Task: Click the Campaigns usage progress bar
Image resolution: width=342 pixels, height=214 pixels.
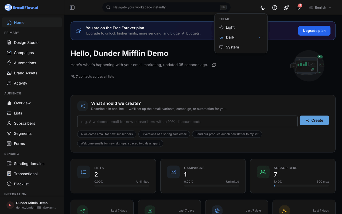Action: 212,186
